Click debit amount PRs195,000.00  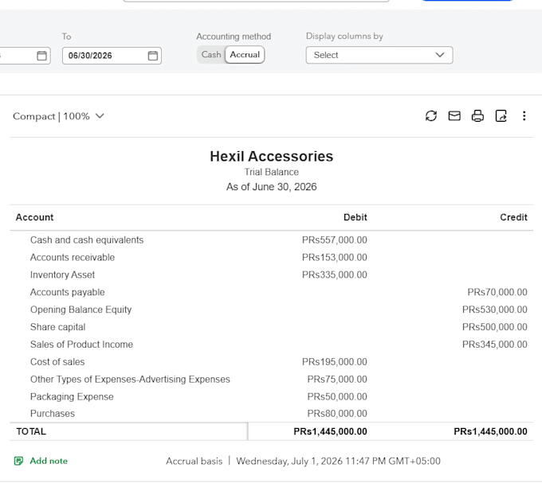click(334, 362)
